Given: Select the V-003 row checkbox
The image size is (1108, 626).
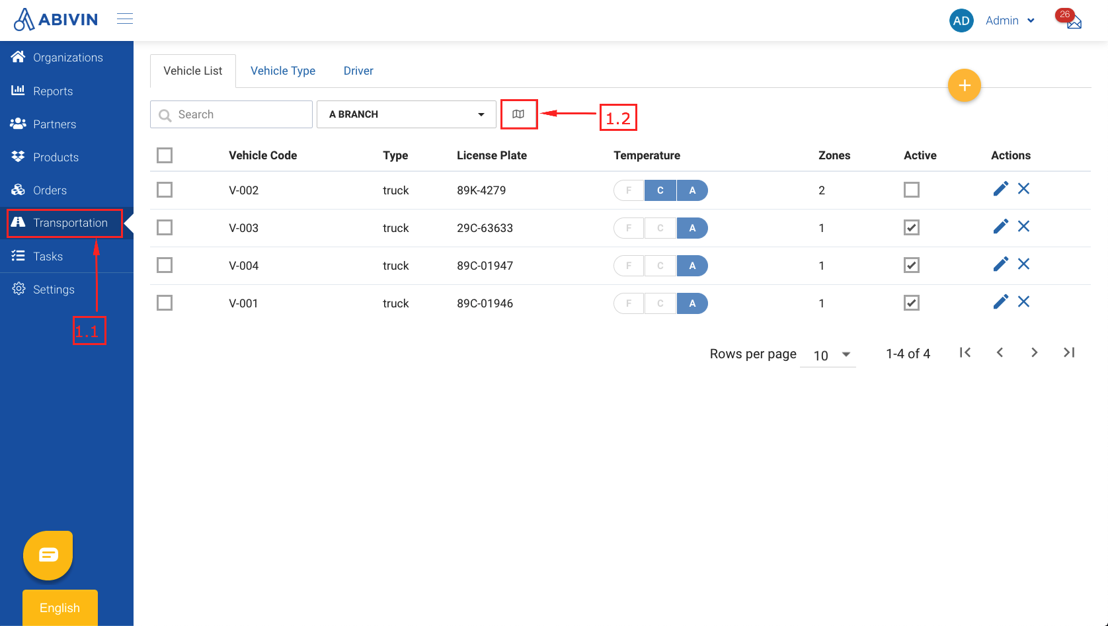Looking at the screenshot, I should point(165,228).
